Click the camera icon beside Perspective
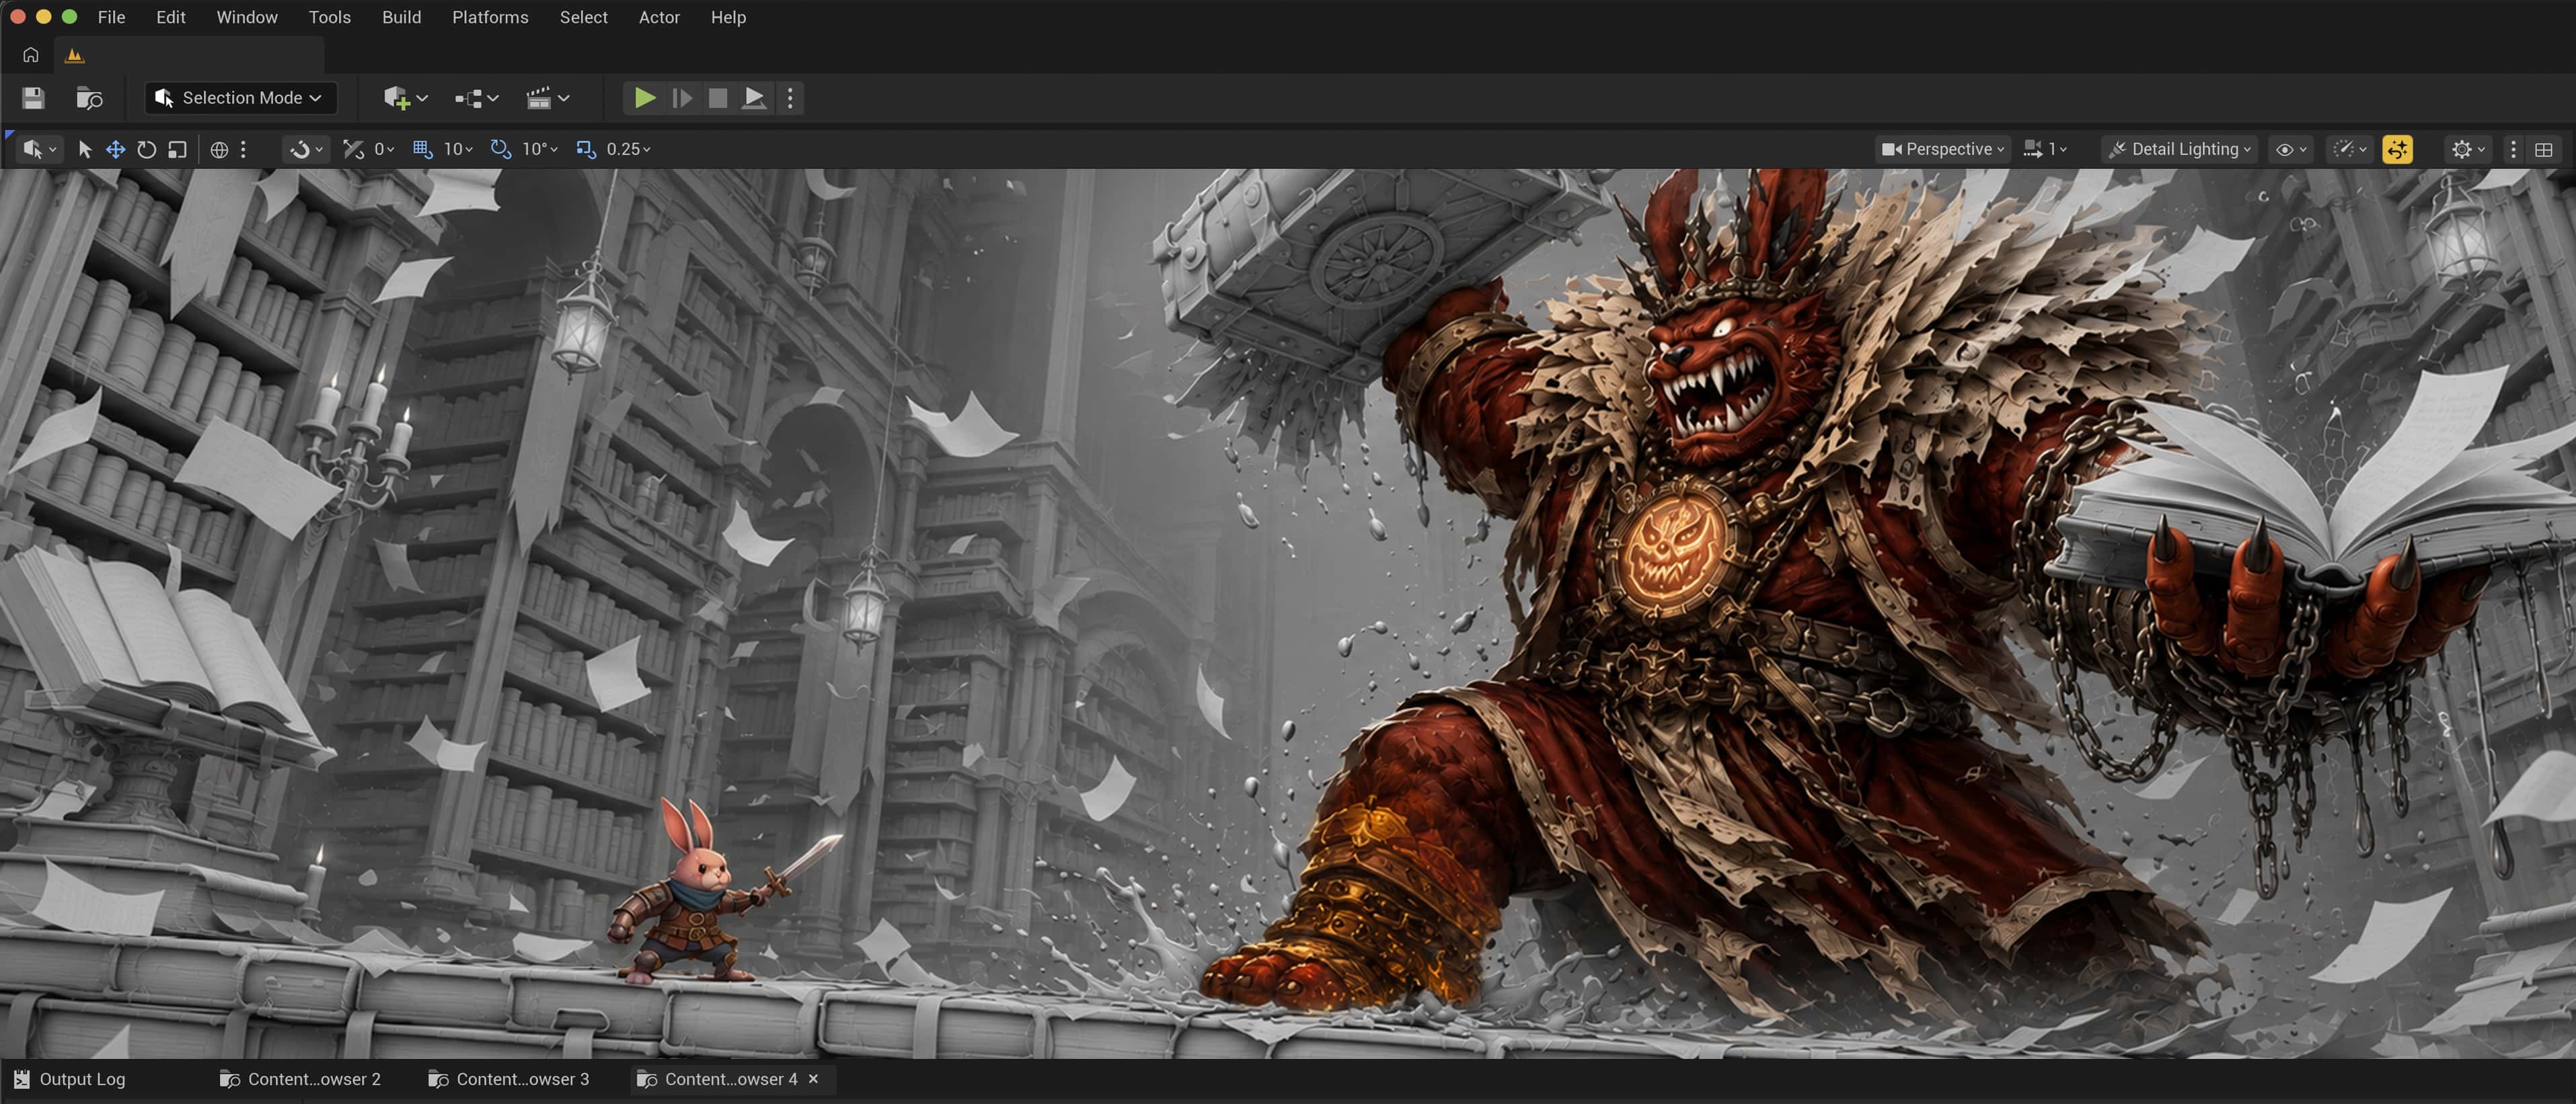This screenshot has height=1104, width=2576. [1891, 149]
